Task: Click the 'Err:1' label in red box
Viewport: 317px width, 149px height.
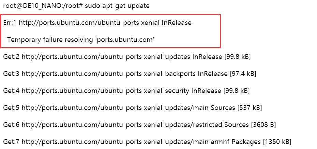Action: pos(10,22)
